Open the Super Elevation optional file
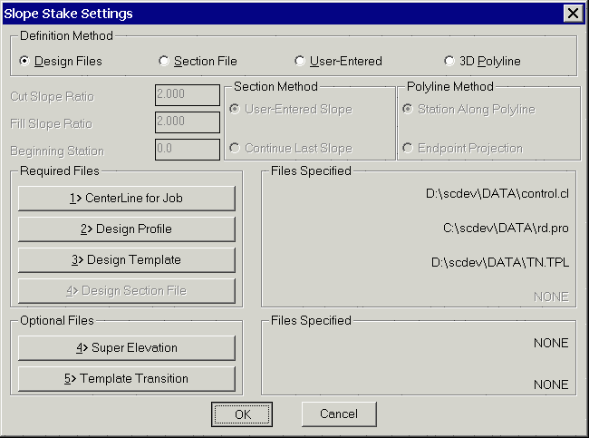589x438 pixels. tap(127, 347)
